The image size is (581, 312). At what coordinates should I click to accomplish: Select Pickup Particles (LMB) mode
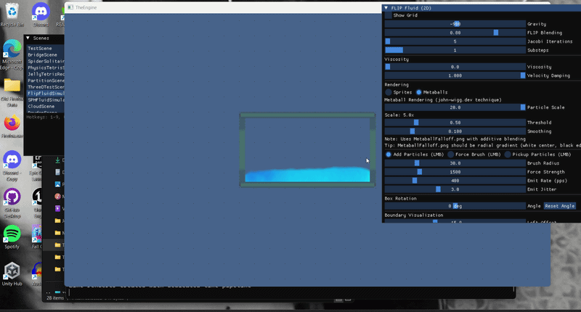[508, 155]
